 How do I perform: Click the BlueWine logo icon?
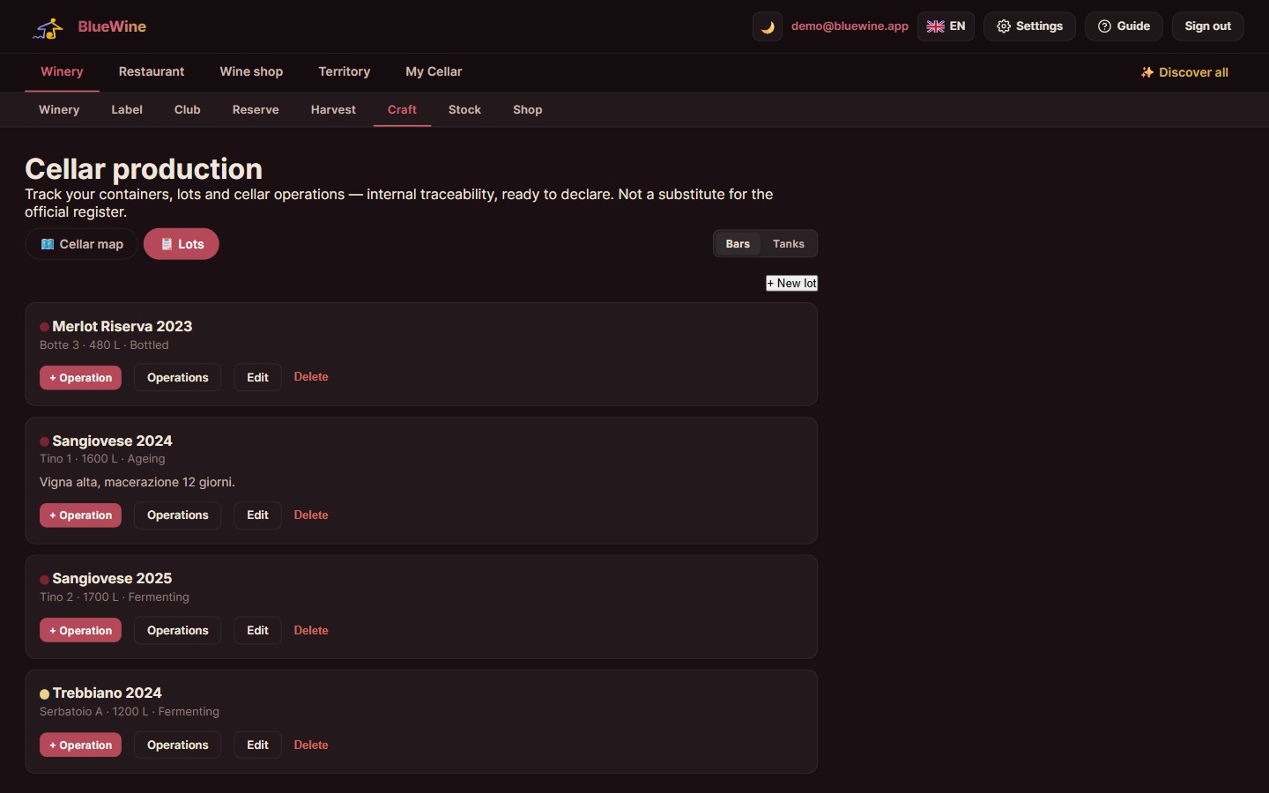[48, 27]
